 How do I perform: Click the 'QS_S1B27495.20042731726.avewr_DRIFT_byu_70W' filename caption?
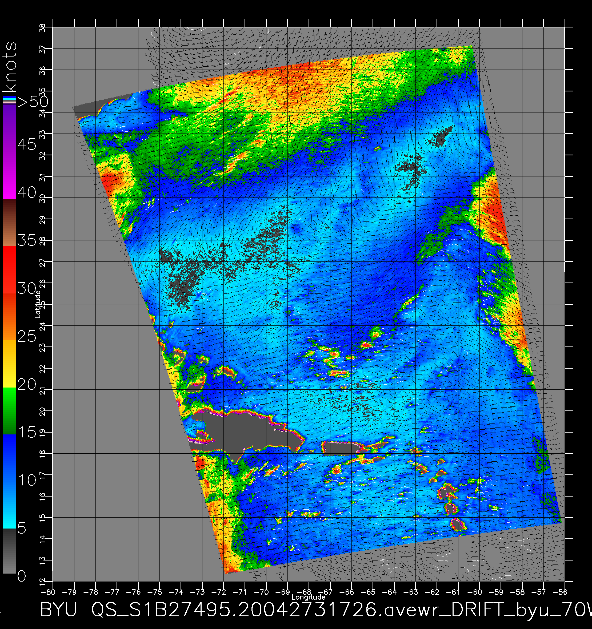coord(342,611)
